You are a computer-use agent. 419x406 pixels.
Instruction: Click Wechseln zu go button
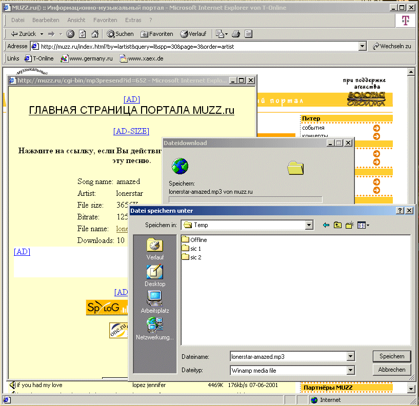pos(392,46)
